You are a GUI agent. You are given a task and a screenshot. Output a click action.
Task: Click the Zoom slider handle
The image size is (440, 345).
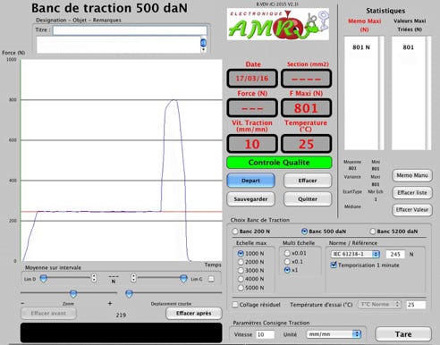pos(73,294)
